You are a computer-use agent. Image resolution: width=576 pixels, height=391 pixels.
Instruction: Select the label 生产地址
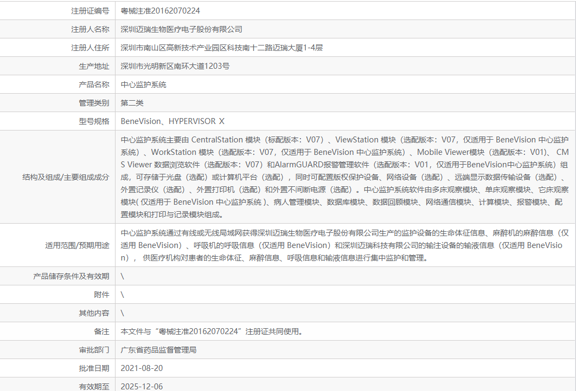94,66
